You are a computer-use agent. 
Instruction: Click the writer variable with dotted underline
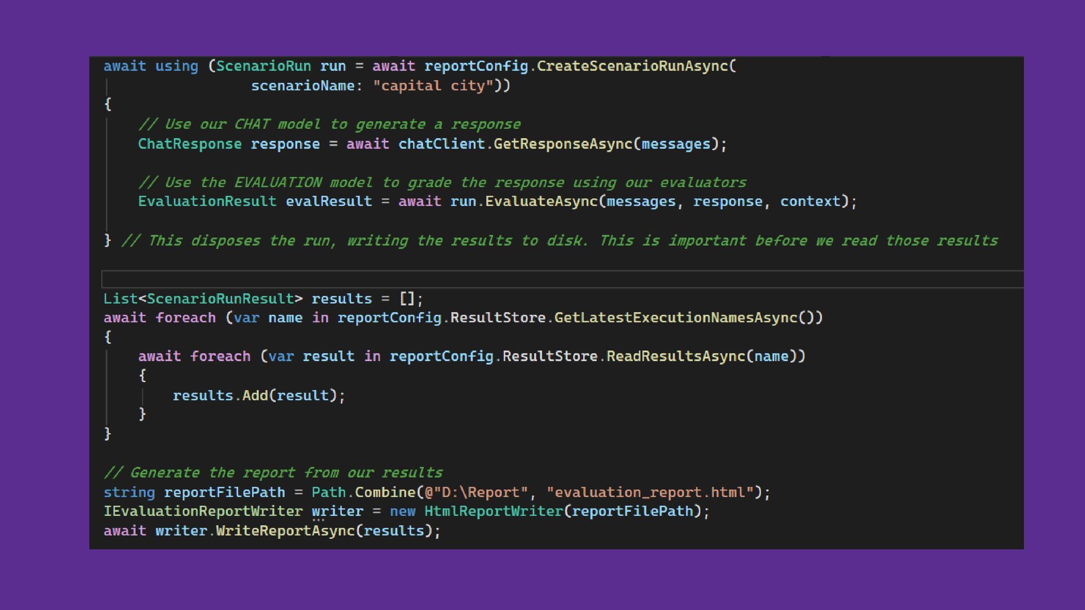(x=337, y=512)
